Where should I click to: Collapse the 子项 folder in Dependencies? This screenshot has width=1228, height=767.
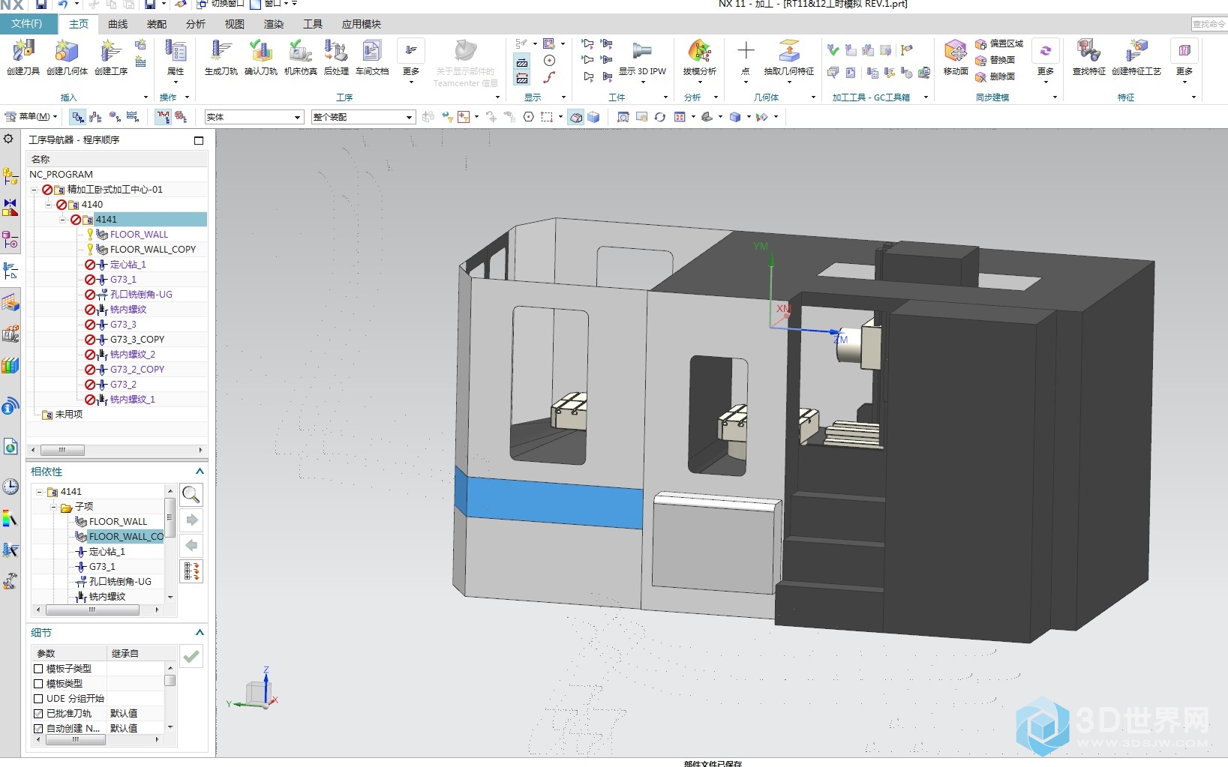54,507
